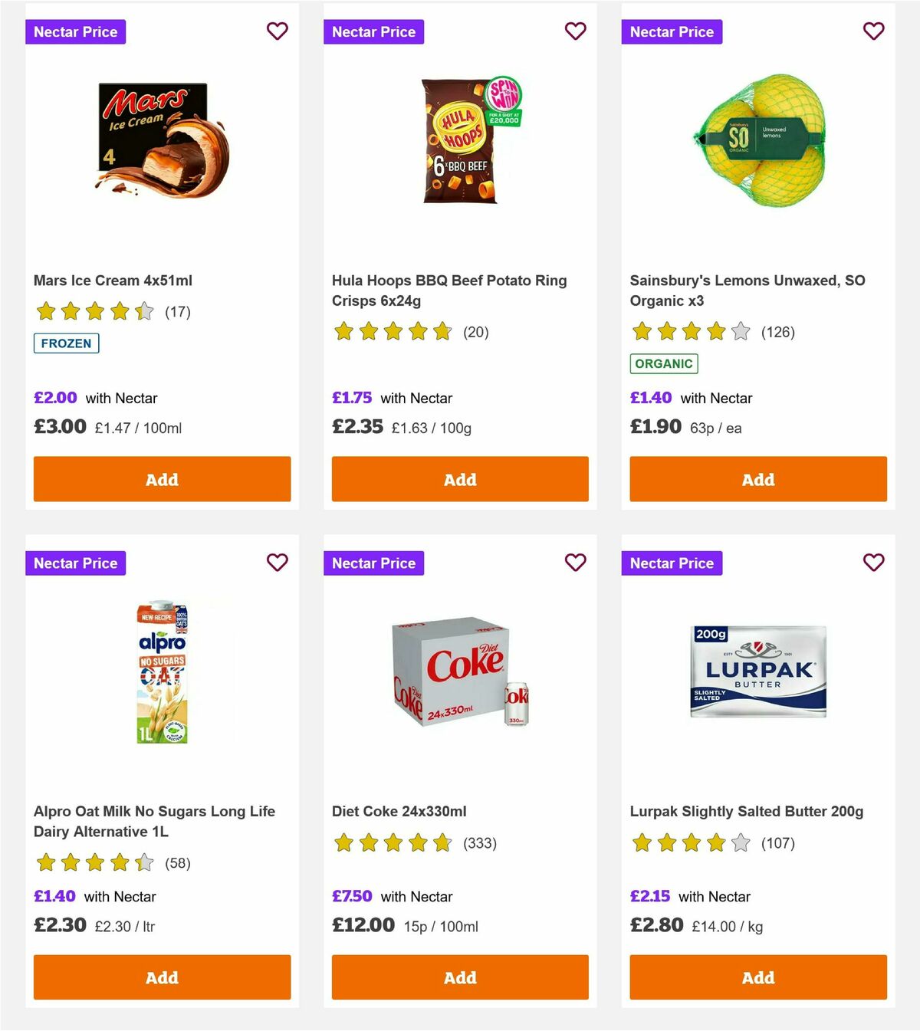Toggle the Diet Coke favorite heart
This screenshot has width=920, height=1031.
pyautogui.click(x=575, y=562)
